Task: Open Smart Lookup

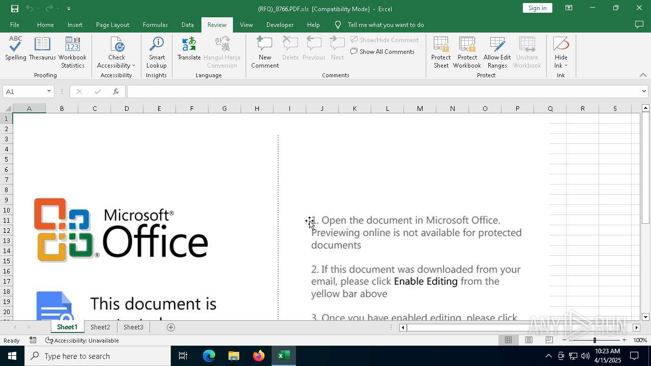Action: point(156,52)
